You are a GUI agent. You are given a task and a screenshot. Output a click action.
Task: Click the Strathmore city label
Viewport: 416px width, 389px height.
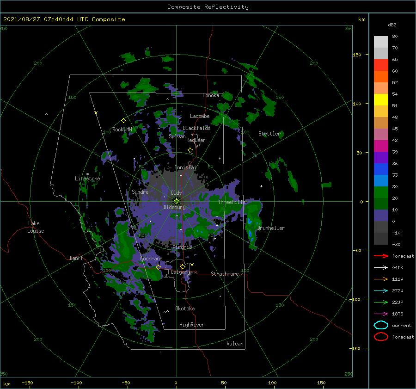click(x=225, y=274)
